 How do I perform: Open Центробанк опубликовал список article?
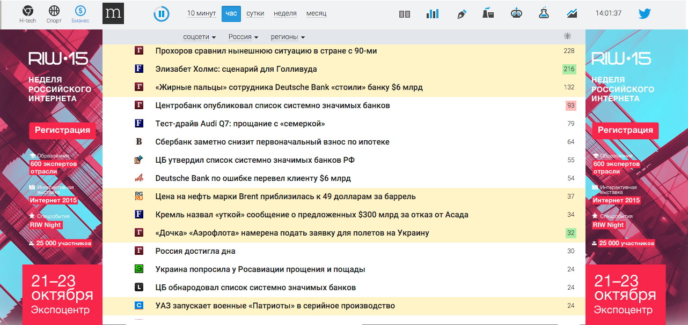coord(273,105)
